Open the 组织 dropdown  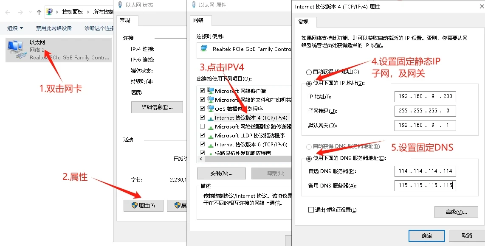[14, 28]
